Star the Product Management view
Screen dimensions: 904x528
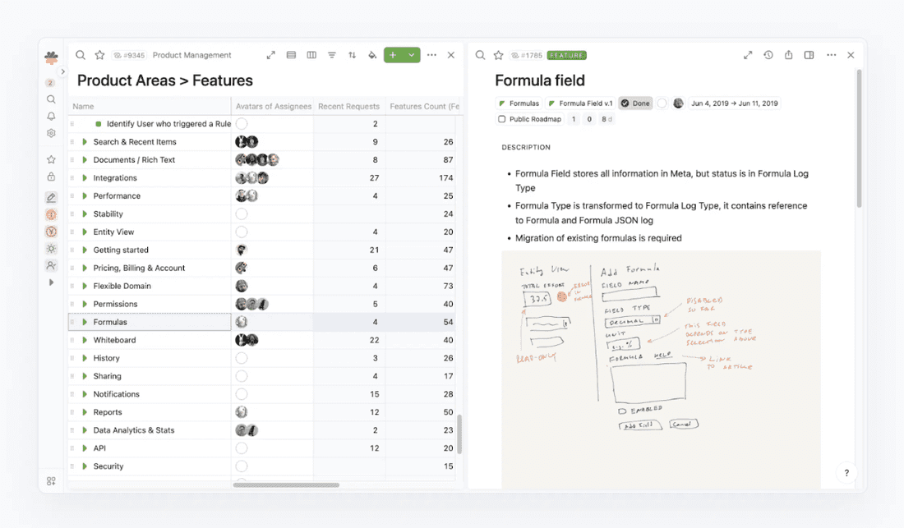[x=99, y=54]
